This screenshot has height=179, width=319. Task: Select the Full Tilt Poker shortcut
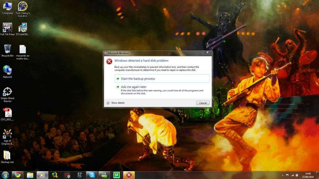[x=7, y=29]
